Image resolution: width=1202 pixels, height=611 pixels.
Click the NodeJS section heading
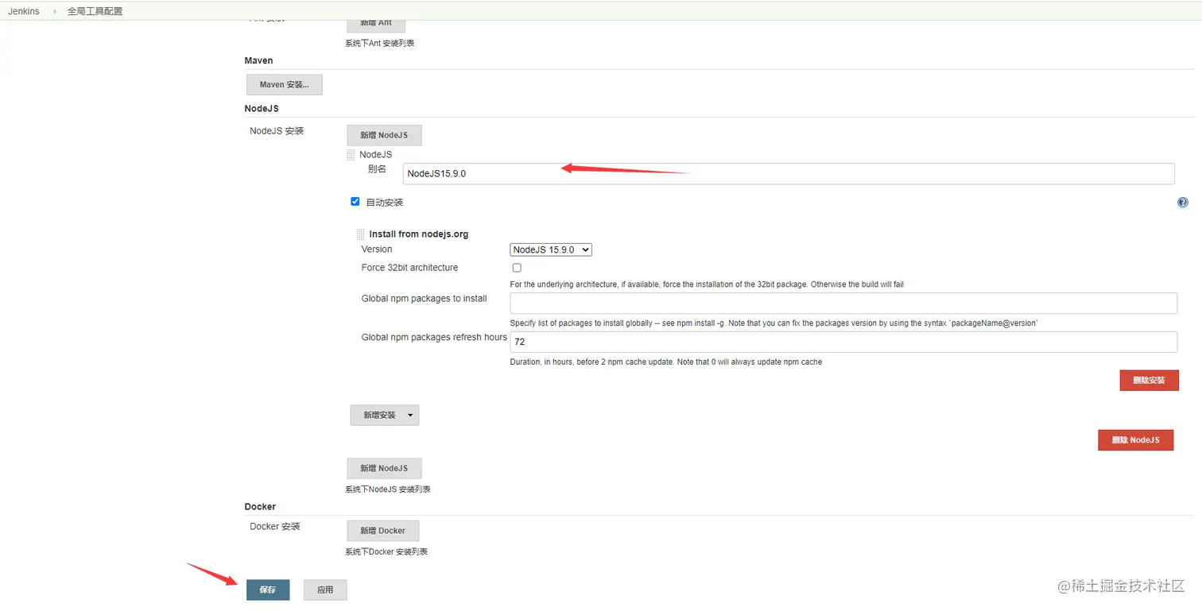click(x=262, y=108)
